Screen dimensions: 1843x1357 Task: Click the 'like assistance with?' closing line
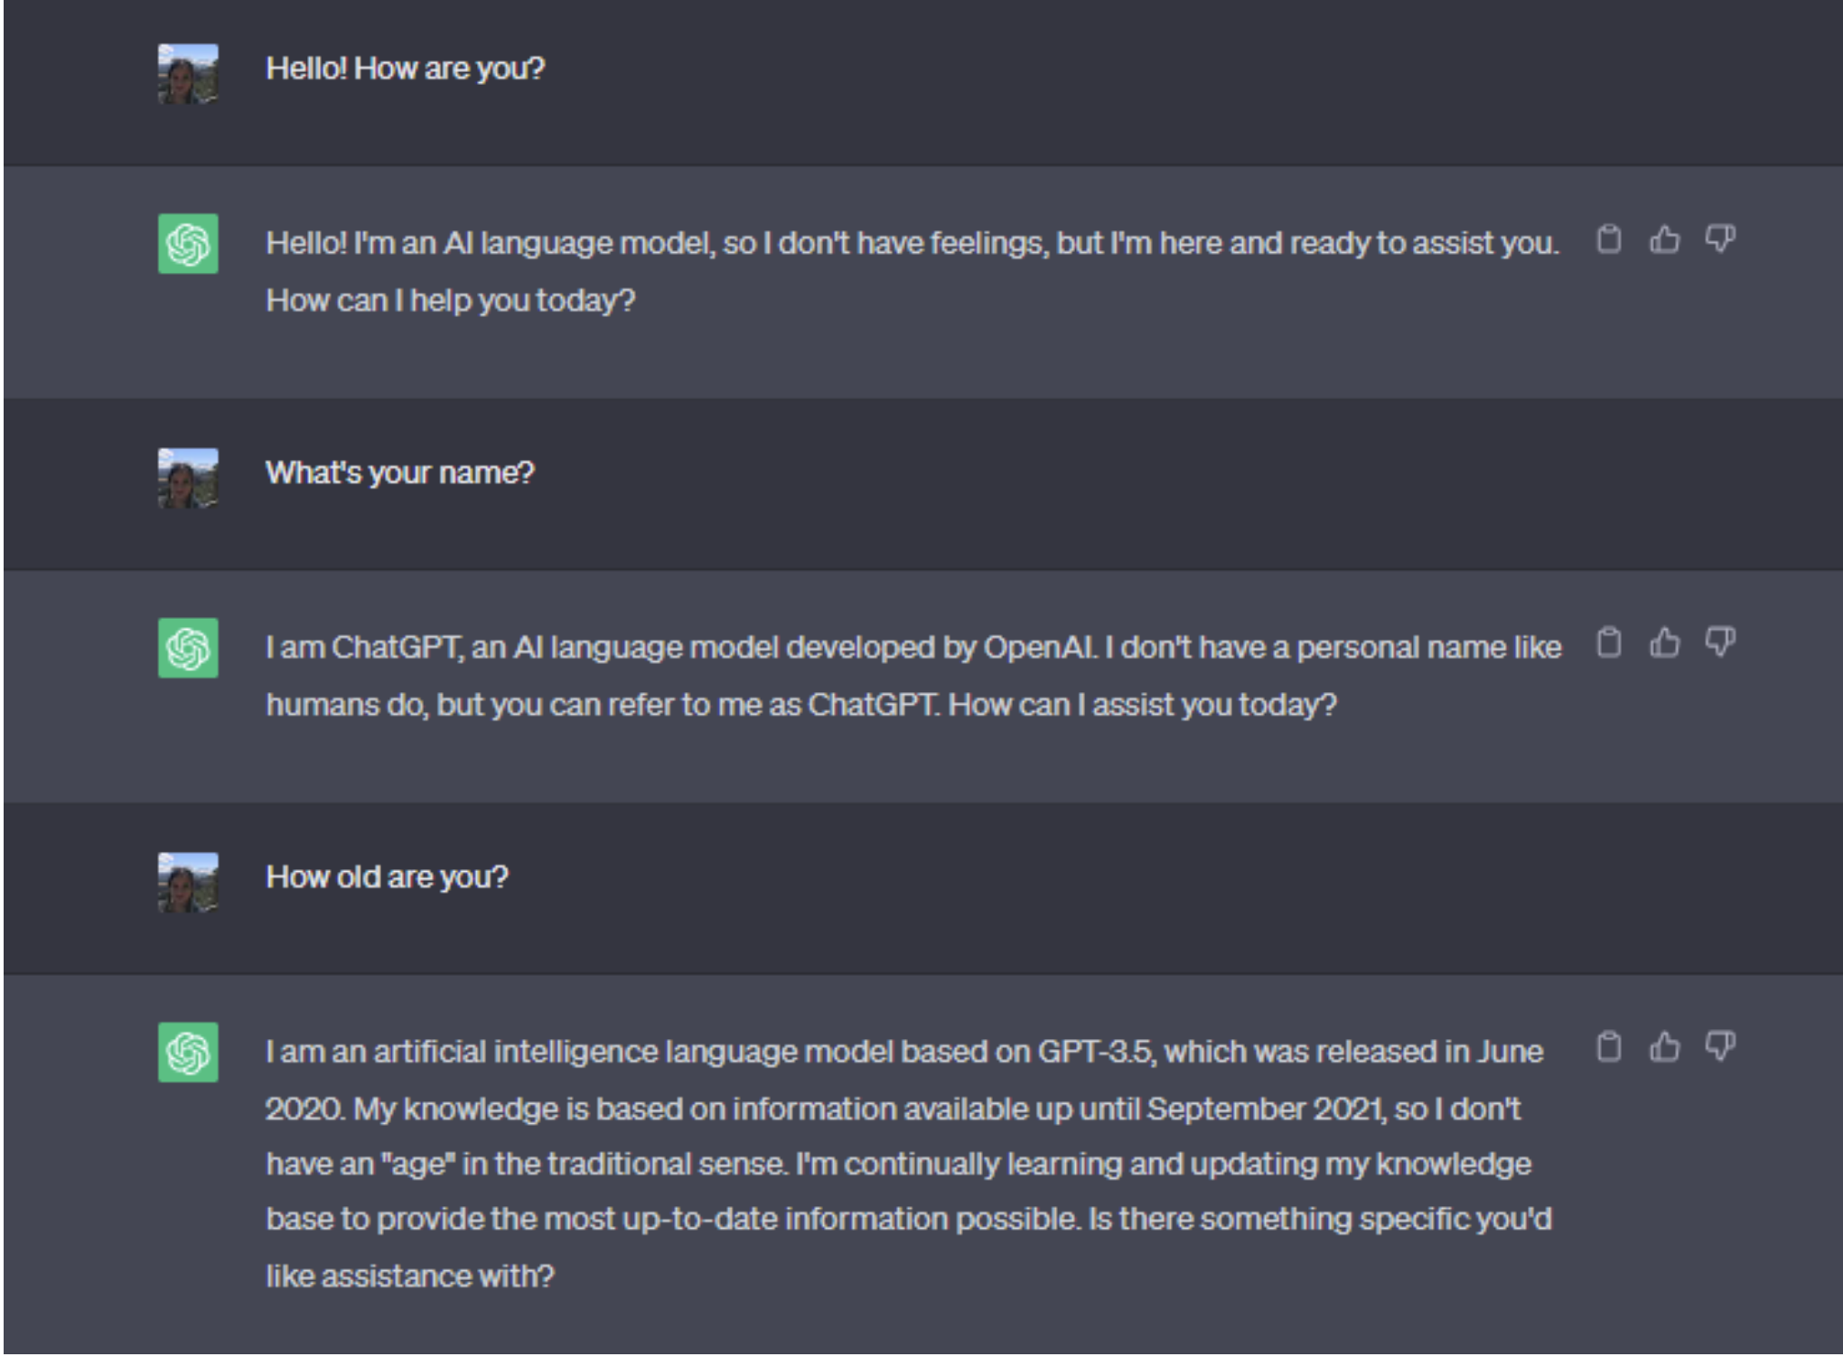tap(409, 1276)
